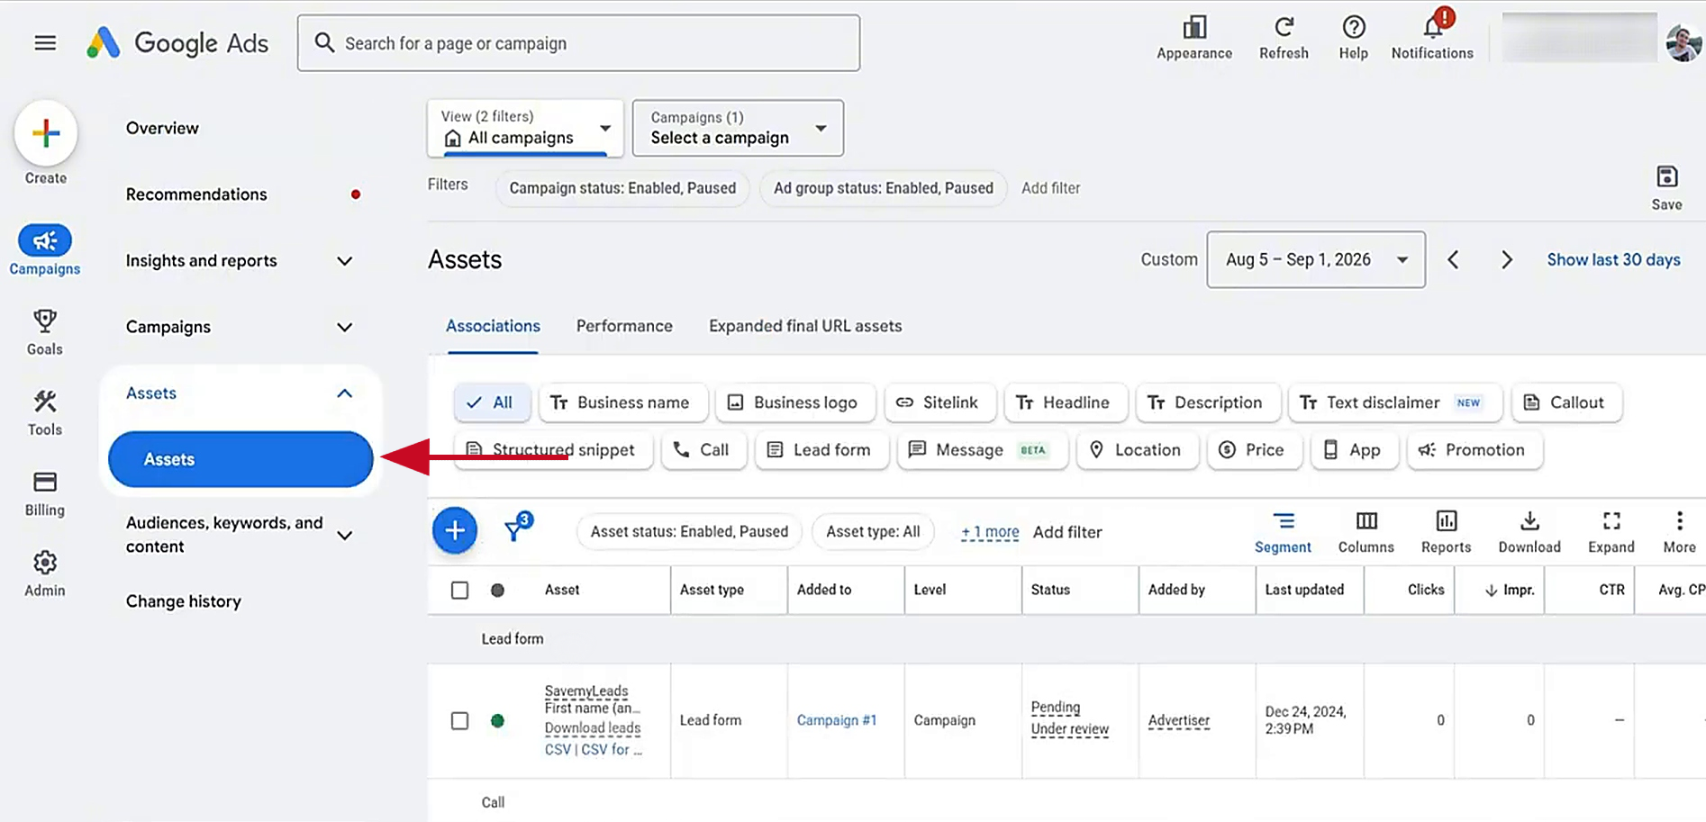Viewport: 1706px width, 822px height.
Task: Open Tools wrench icon
Action: click(x=45, y=402)
